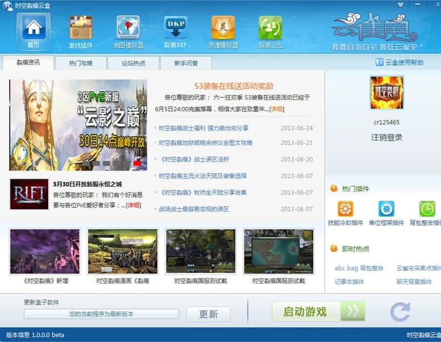Open the 裂痕论坛 forum icon
This screenshot has width=441, height=342.
click(270, 28)
